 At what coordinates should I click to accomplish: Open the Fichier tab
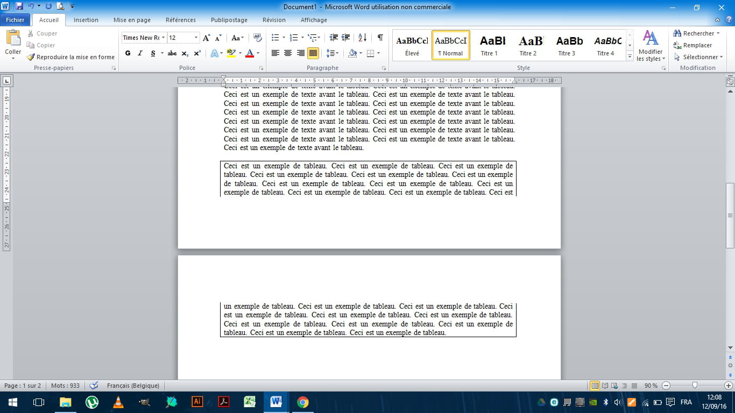click(x=16, y=20)
